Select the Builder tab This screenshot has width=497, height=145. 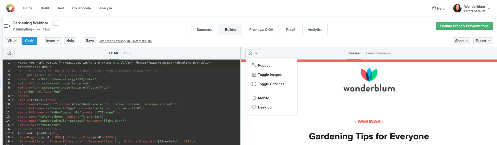click(231, 30)
